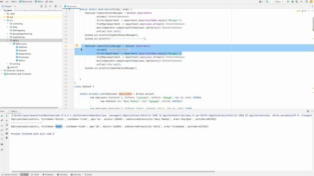Expand External Libraries node

click(x=1, y=70)
